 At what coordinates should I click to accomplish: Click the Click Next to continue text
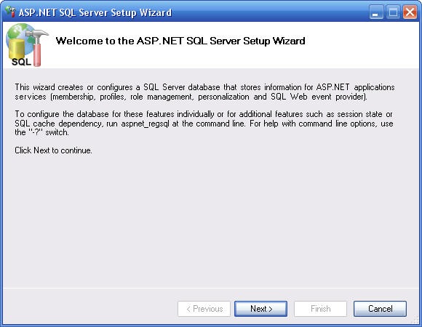53,150
